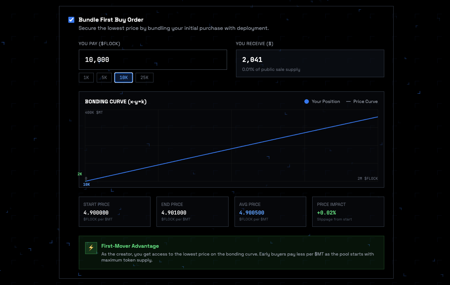450x285 pixels.
Task: Open the End Price stat card
Action: (x=192, y=212)
